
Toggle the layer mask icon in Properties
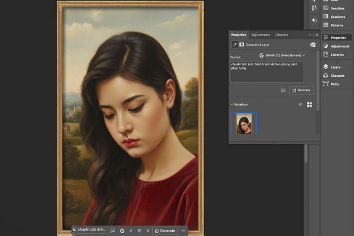[x=242, y=45]
